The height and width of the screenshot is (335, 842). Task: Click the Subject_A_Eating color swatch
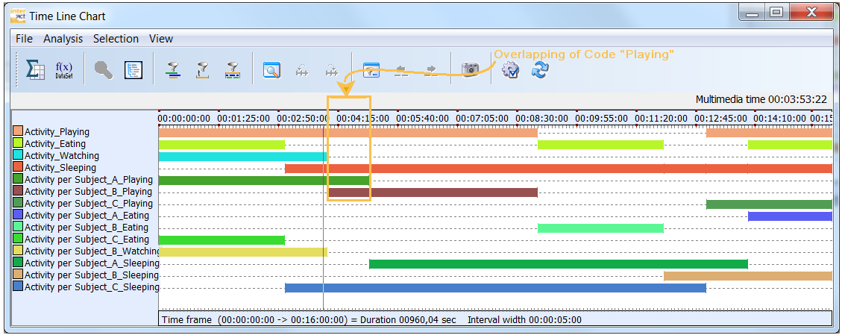(18, 216)
